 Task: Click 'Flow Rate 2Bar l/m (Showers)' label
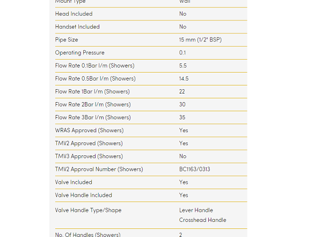pos(93,104)
